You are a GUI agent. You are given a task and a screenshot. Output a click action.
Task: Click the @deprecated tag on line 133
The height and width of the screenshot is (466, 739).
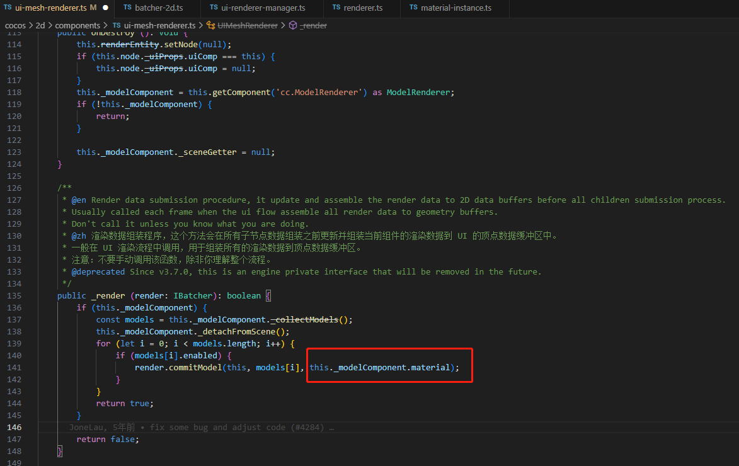click(x=98, y=272)
